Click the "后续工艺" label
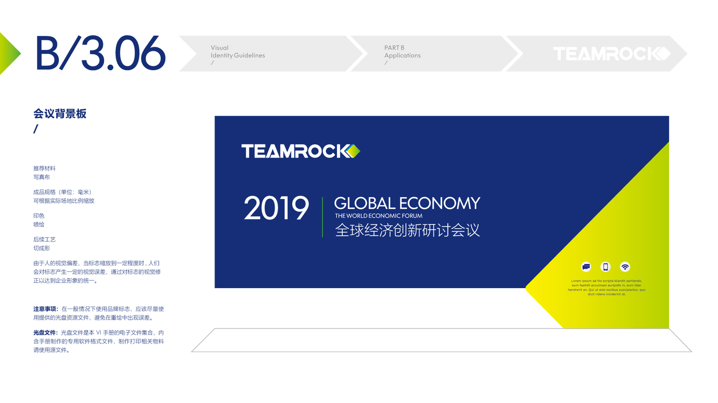718x403 pixels. pyautogui.click(x=44, y=239)
